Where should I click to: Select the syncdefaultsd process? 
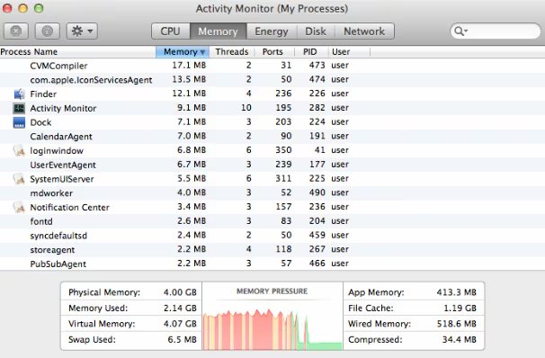click(58, 236)
